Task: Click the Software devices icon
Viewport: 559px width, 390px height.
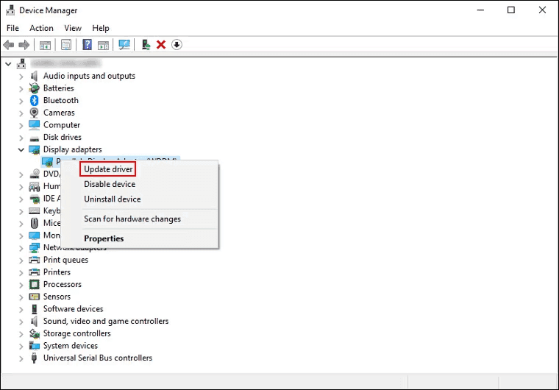Action: point(35,309)
